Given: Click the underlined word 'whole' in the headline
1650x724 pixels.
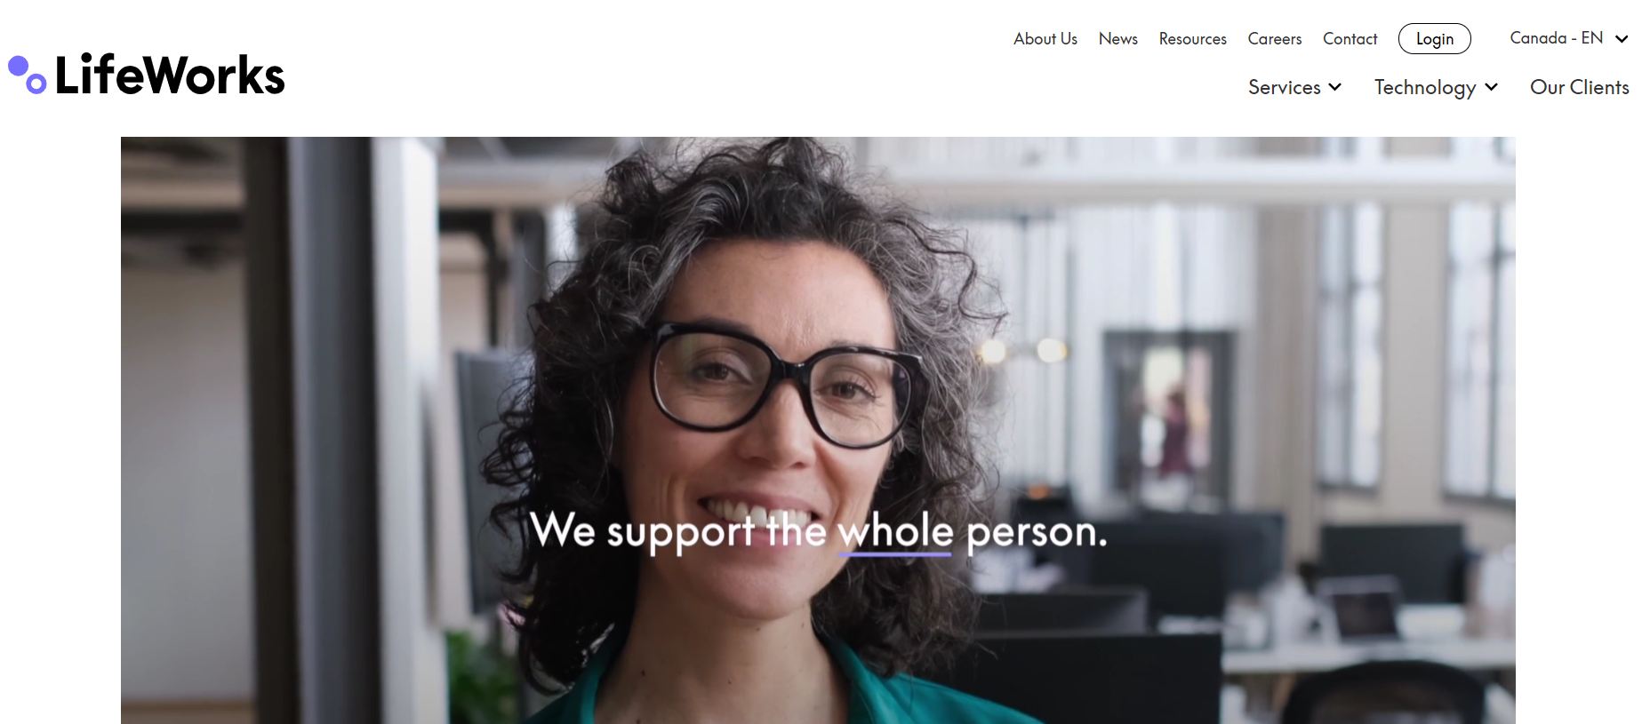Looking at the screenshot, I should pyautogui.click(x=895, y=531).
